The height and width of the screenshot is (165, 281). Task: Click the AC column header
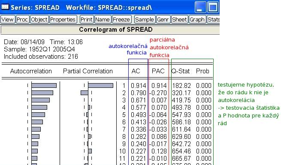pos(136,71)
